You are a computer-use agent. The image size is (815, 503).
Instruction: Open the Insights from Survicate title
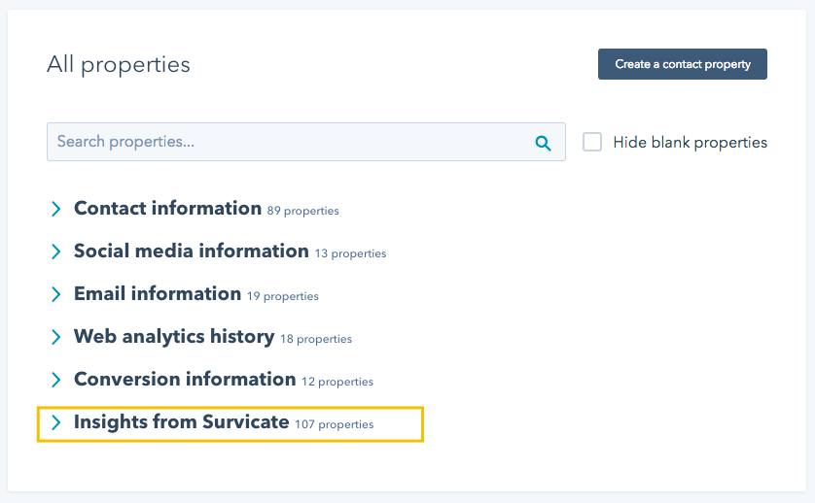point(182,422)
